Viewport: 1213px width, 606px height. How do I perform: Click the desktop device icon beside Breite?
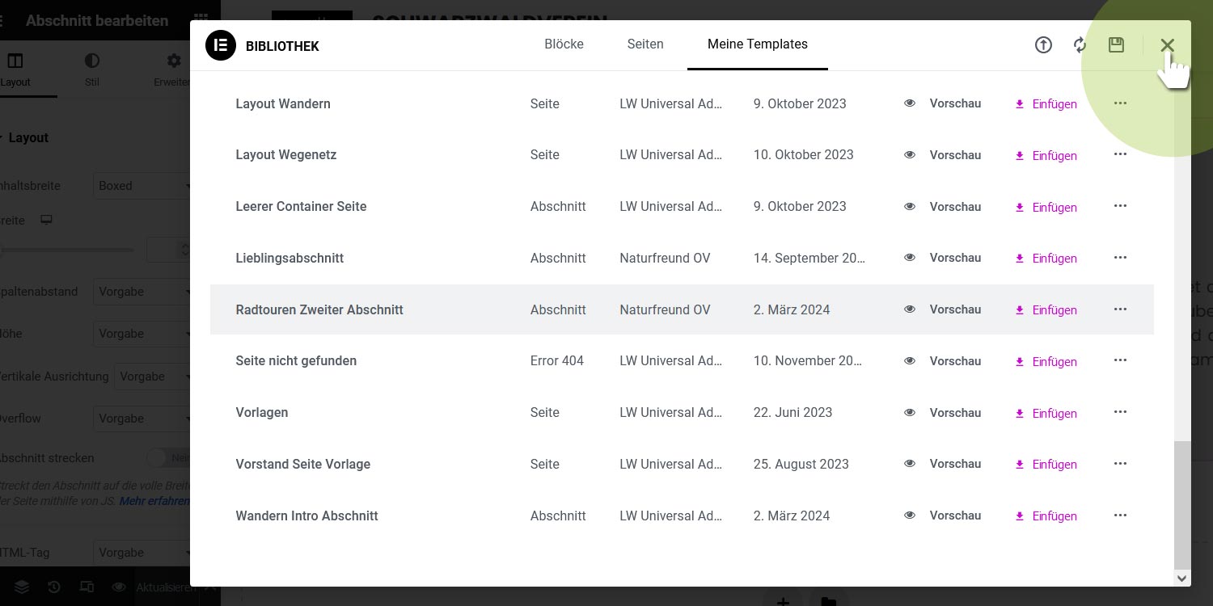pos(47,220)
